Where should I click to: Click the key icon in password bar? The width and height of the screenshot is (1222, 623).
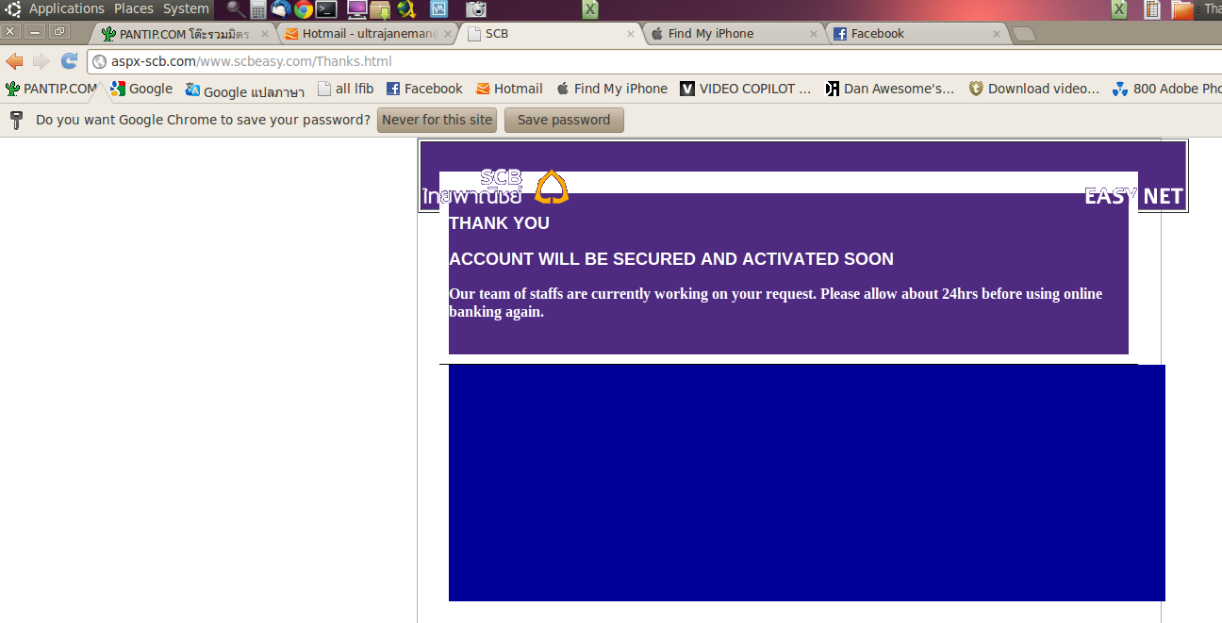16,121
